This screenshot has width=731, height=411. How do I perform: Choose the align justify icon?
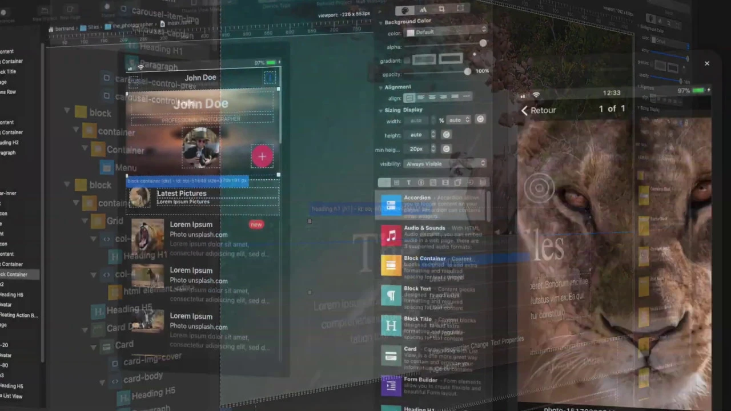[x=455, y=97]
